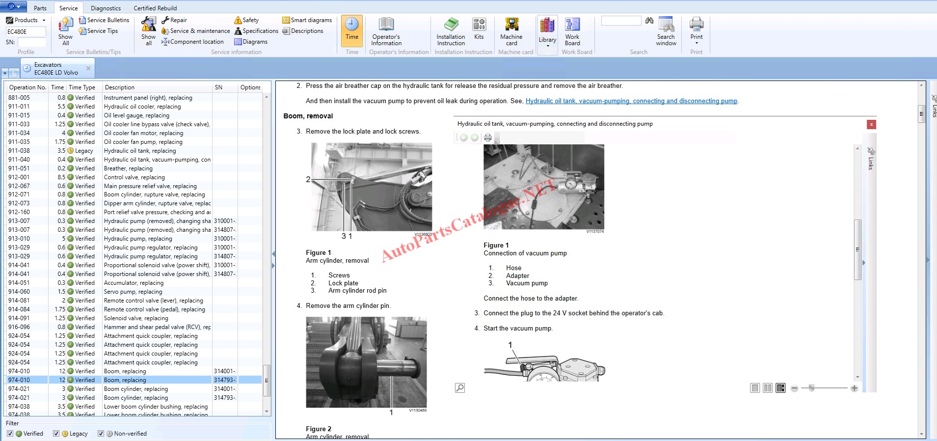The height and width of the screenshot is (441, 937).
Task: Toggle the Legacy filter checkbox
Action: click(56, 434)
